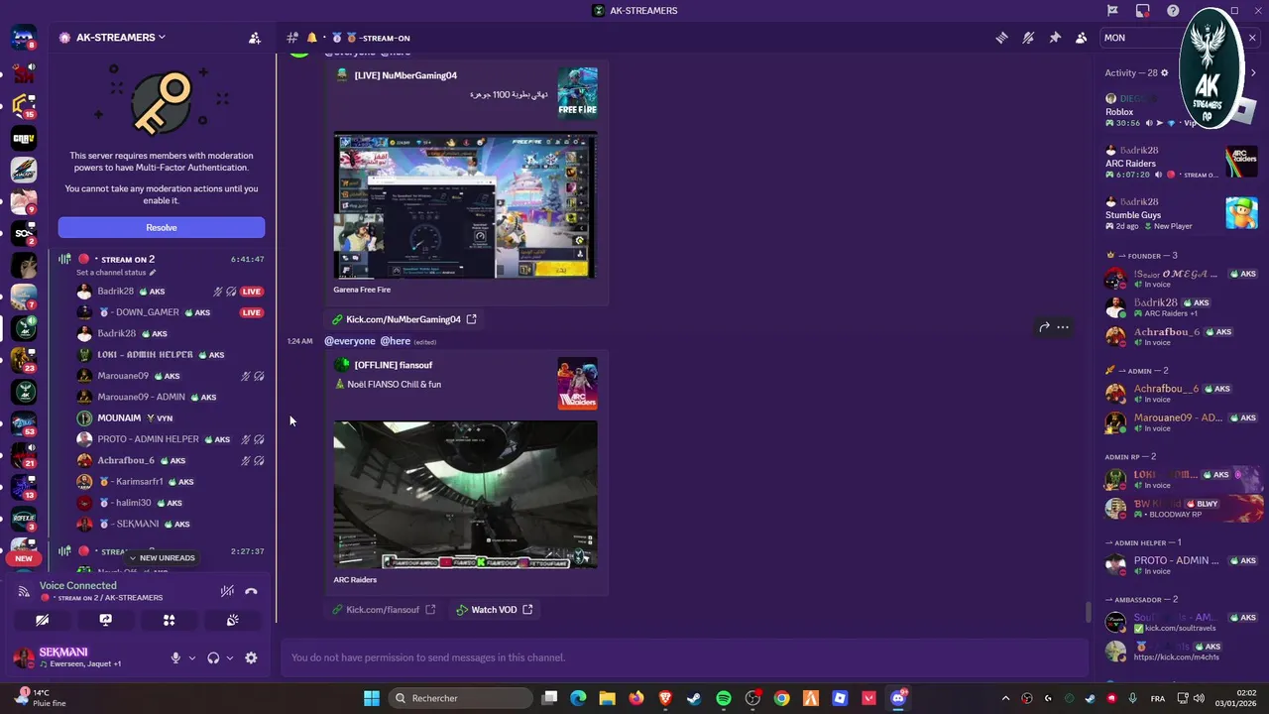
Task: Toggle noise suppression in Voice Connected panel
Action: 227,591
